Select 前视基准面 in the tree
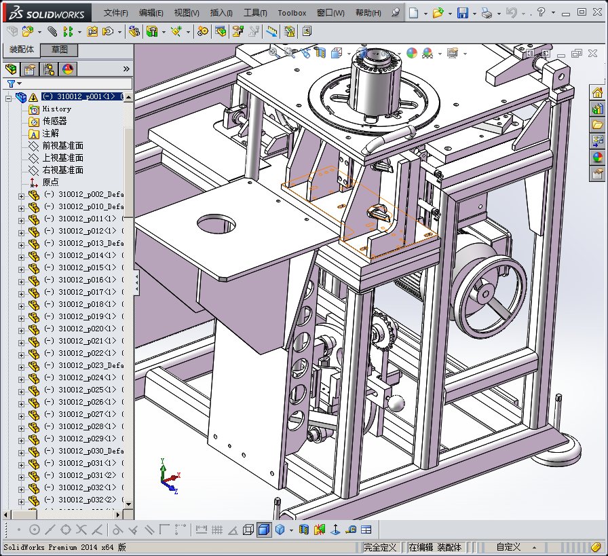Screen dimensions: 608x556 click(x=63, y=146)
